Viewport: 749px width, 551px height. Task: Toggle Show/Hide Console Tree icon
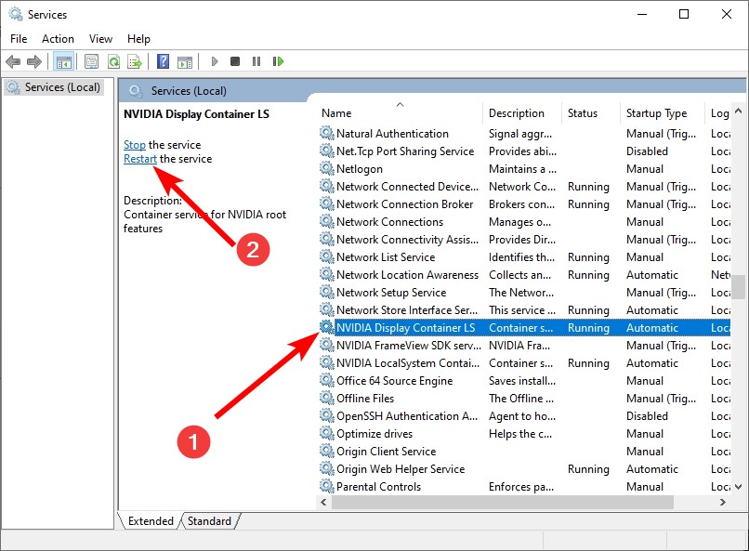click(x=63, y=61)
